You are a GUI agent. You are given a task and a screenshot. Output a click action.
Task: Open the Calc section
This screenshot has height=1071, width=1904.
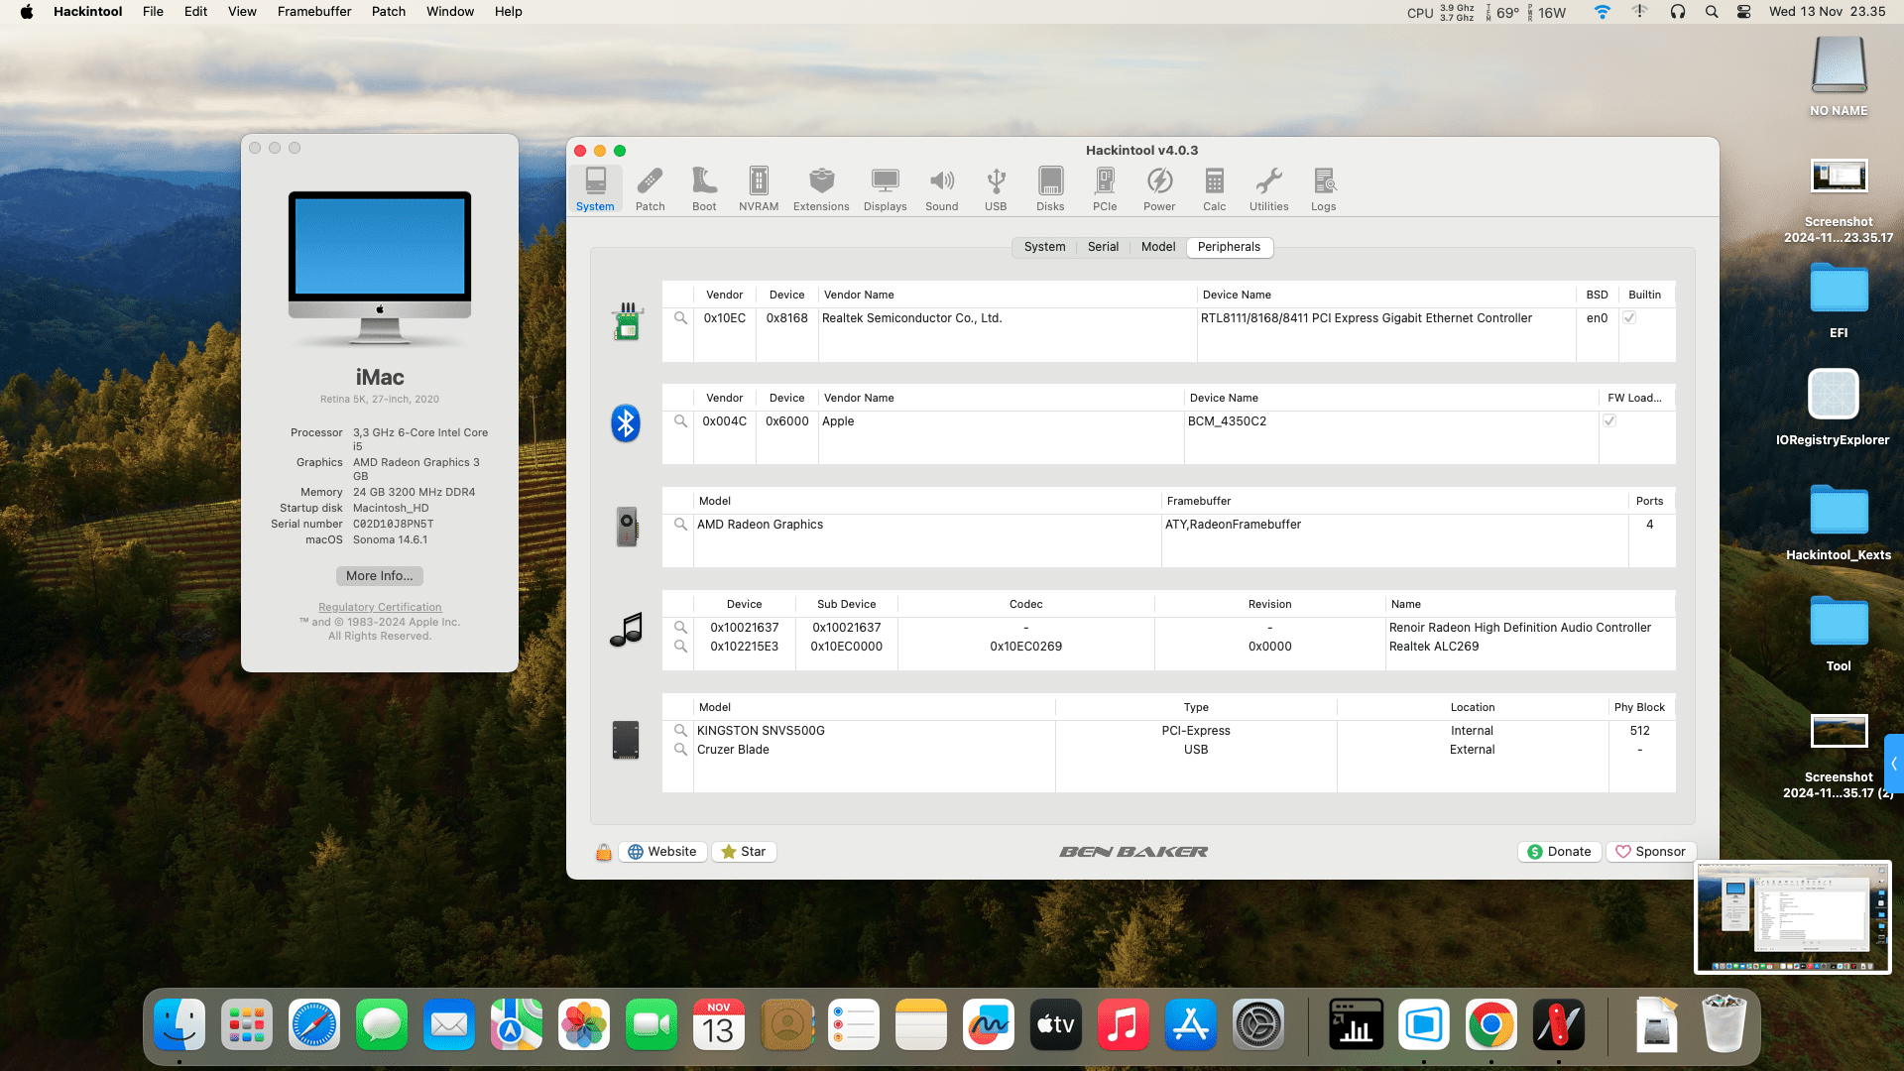pyautogui.click(x=1214, y=187)
